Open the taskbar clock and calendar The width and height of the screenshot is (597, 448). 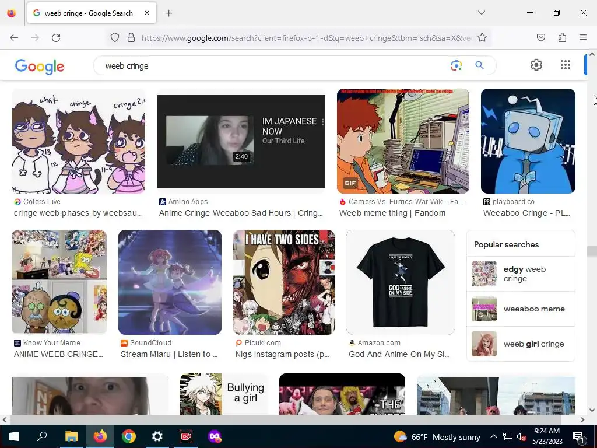click(547, 436)
